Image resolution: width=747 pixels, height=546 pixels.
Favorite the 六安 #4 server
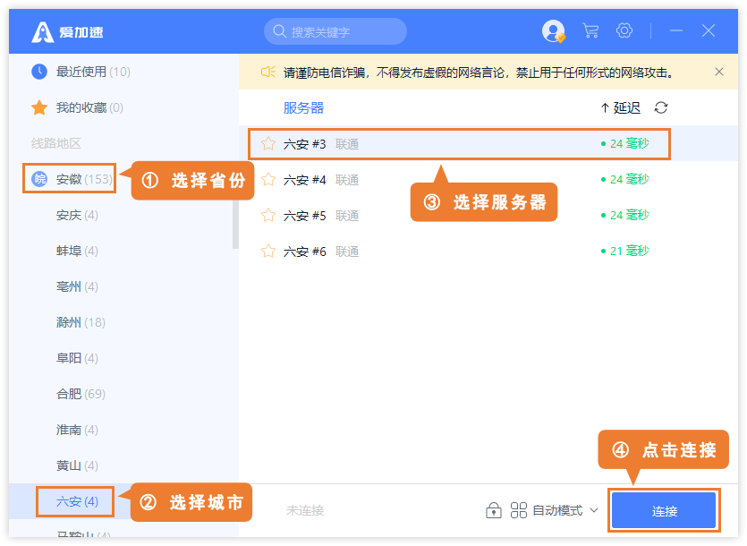[268, 180]
